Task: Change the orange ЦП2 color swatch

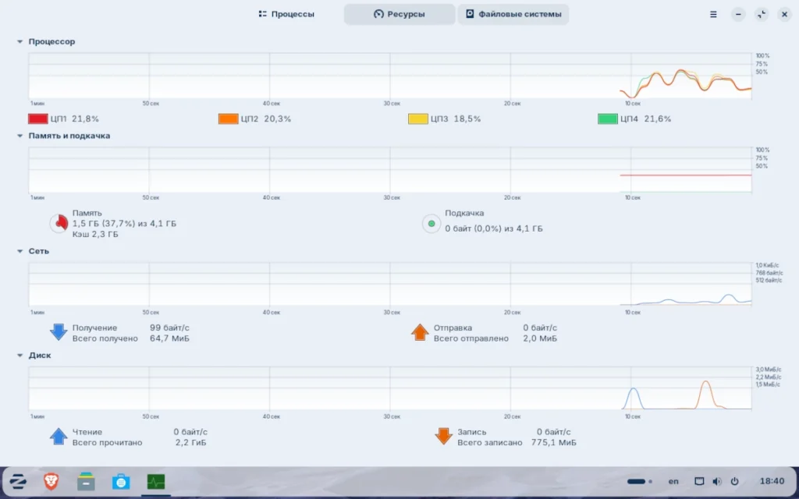Action: coord(229,119)
